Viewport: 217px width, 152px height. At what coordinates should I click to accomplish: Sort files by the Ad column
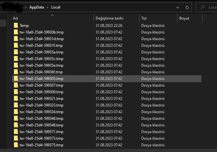click(15, 18)
